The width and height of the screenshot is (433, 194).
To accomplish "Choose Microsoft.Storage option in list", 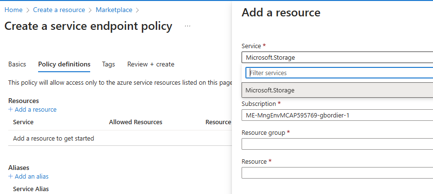I will click(337, 90).
